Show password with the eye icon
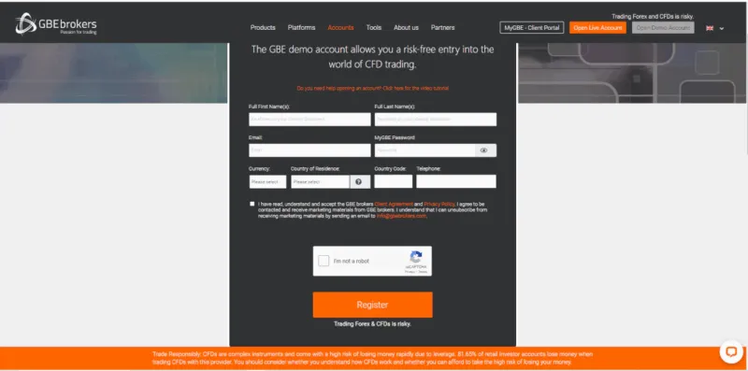Screen dimensions: 748x371 (x=483, y=150)
